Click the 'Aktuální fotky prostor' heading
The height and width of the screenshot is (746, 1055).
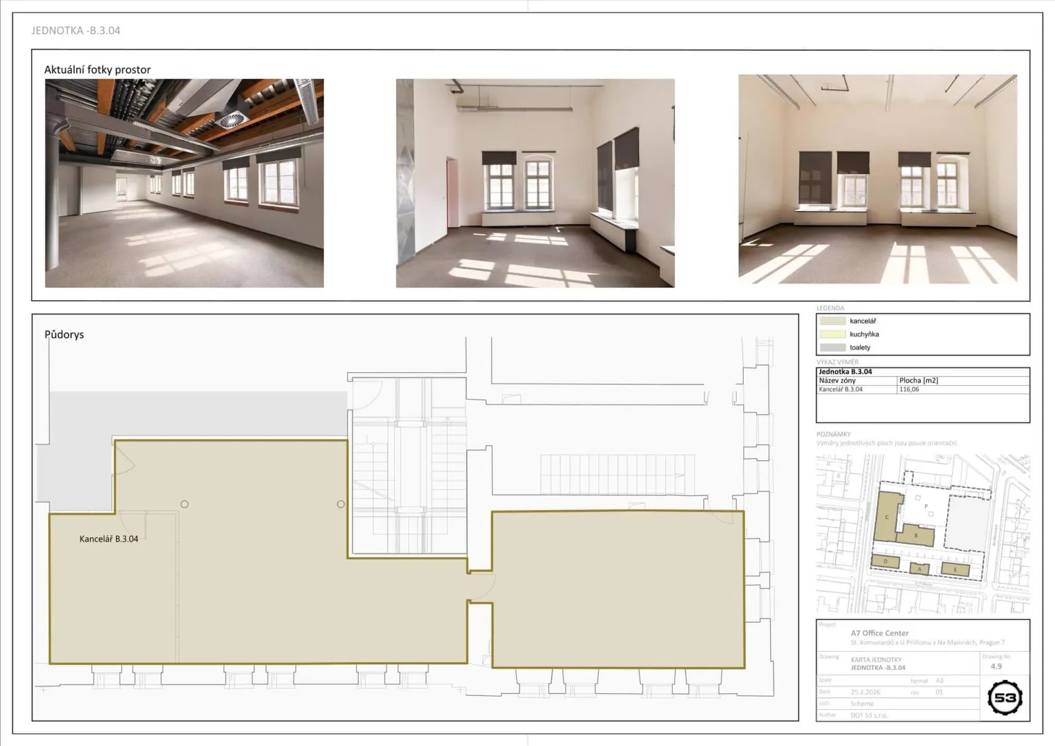point(98,70)
